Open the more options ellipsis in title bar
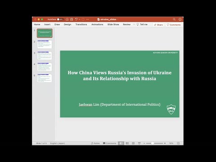Screen dimensions: 216x162 pos(88,19)
